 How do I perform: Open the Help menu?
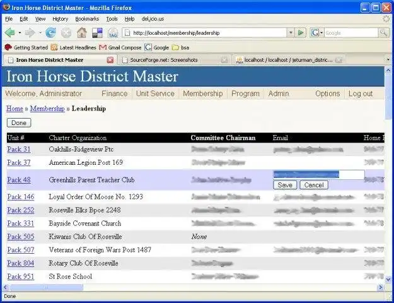tap(129, 19)
